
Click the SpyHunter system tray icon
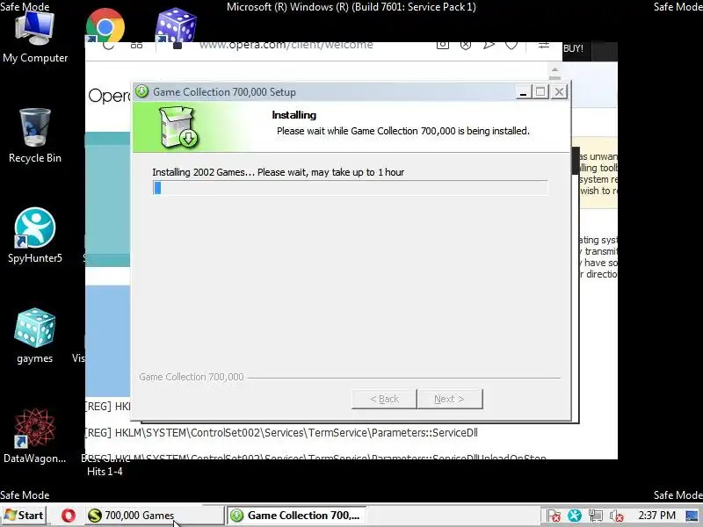(x=575, y=516)
